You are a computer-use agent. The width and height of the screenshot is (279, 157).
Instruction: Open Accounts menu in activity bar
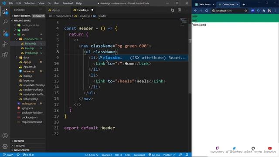[x=5, y=136]
